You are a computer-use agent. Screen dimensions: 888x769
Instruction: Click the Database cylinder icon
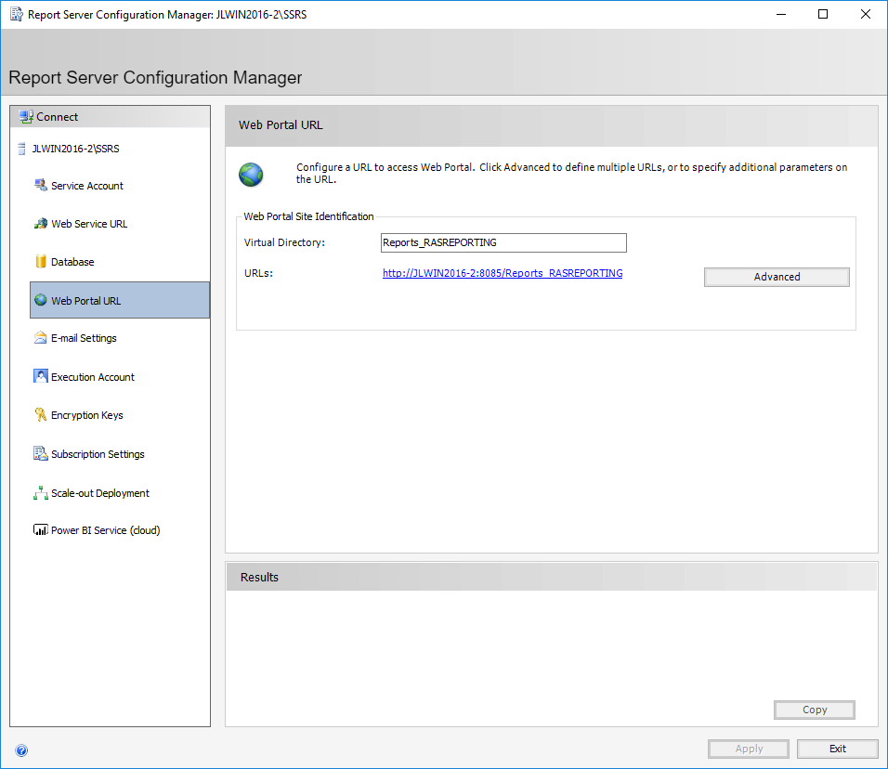pyautogui.click(x=41, y=262)
